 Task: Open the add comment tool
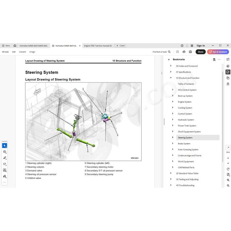point(5,152)
